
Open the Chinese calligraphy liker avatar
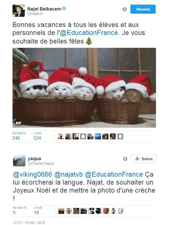tap(113, 211)
